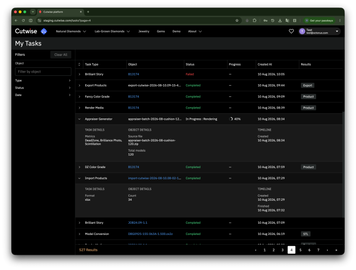The height and width of the screenshot is (270, 356).
Task: Open the favorites heart icon
Action: coord(291,31)
